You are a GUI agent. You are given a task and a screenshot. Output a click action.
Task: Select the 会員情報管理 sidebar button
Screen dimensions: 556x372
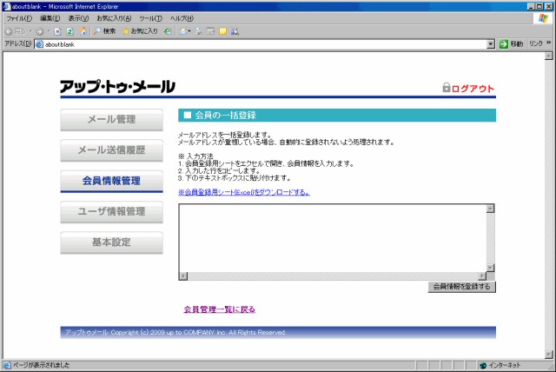(112, 181)
